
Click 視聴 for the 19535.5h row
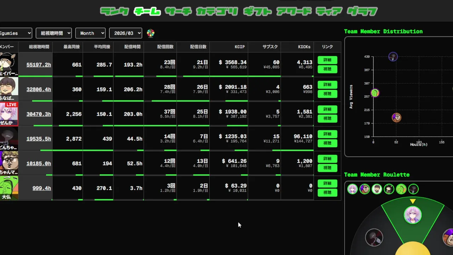[x=327, y=143]
